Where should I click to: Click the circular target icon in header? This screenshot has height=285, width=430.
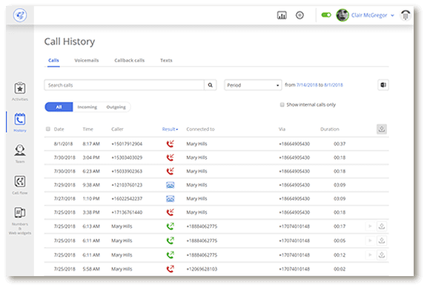(x=300, y=15)
